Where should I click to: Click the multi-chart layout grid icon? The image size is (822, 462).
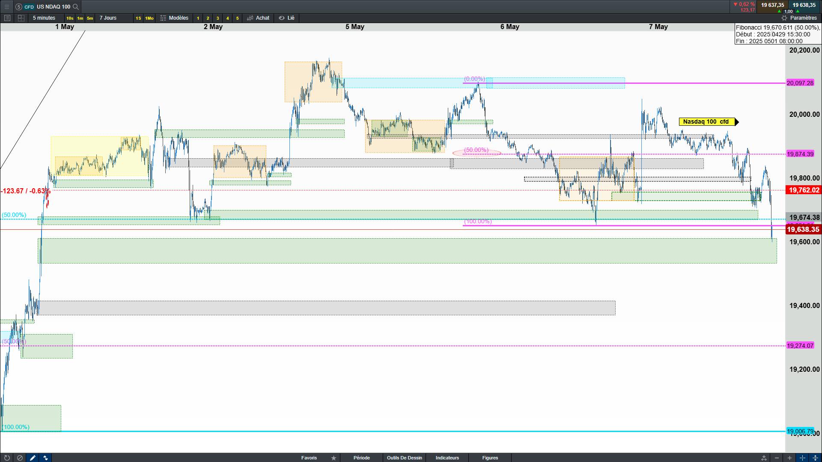tap(21, 18)
